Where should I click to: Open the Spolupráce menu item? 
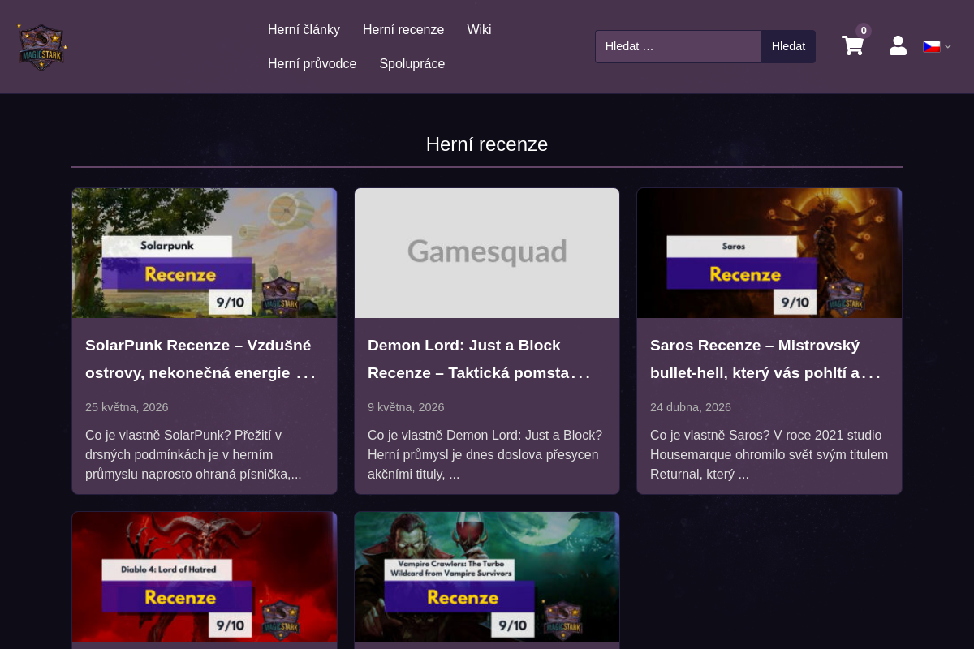(x=412, y=63)
